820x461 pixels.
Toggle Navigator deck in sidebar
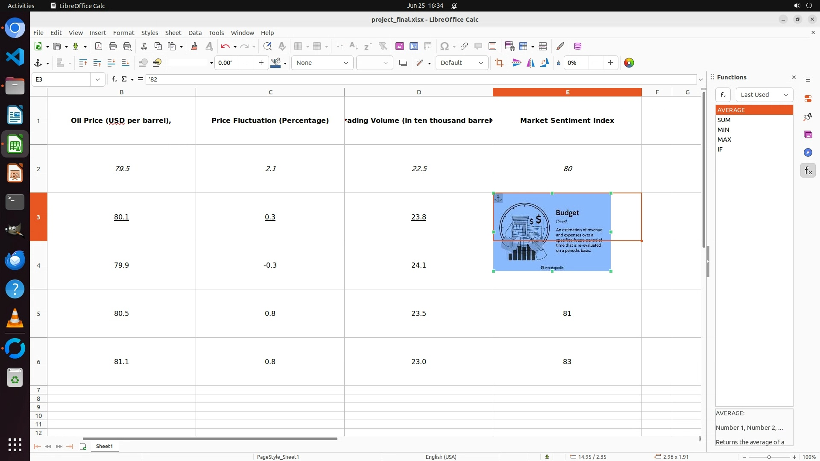coord(808,153)
